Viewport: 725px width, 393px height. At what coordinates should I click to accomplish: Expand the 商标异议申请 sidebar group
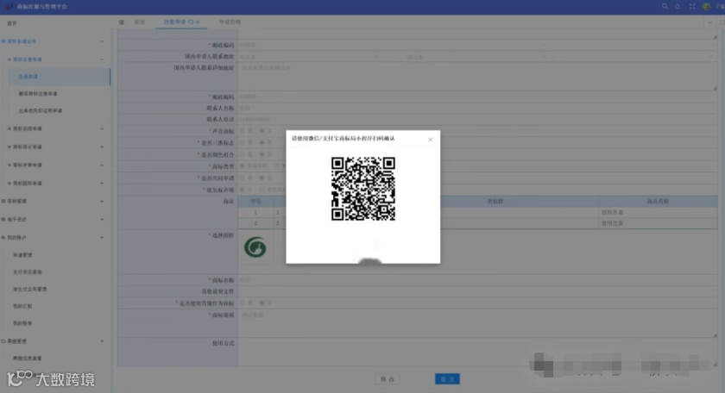pyautogui.click(x=54, y=147)
